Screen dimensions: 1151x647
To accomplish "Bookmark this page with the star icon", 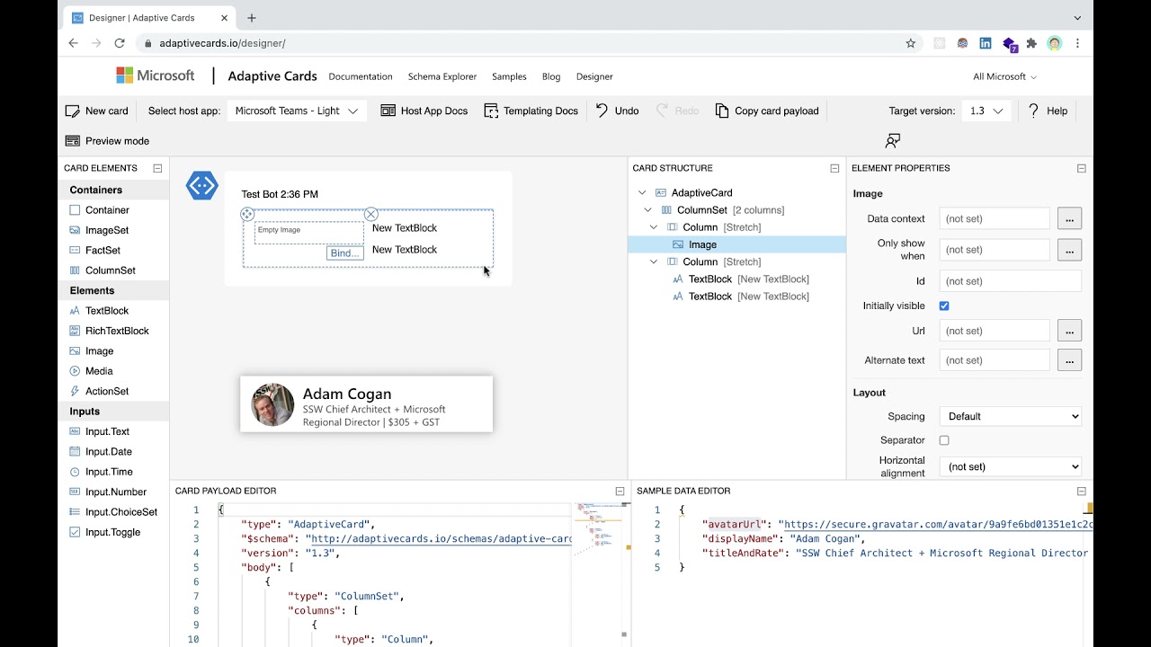I will click(x=910, y=43).
